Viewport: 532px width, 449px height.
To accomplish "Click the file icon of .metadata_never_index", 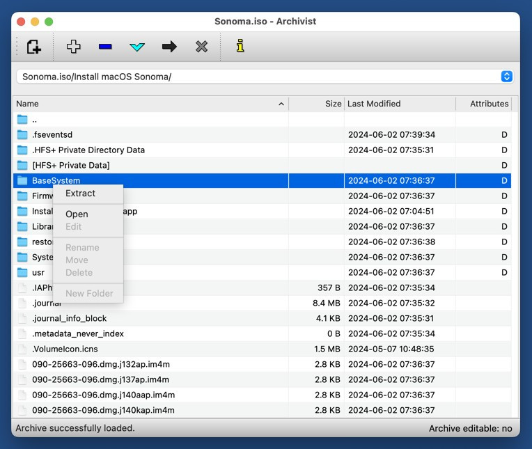I will 22,333.
